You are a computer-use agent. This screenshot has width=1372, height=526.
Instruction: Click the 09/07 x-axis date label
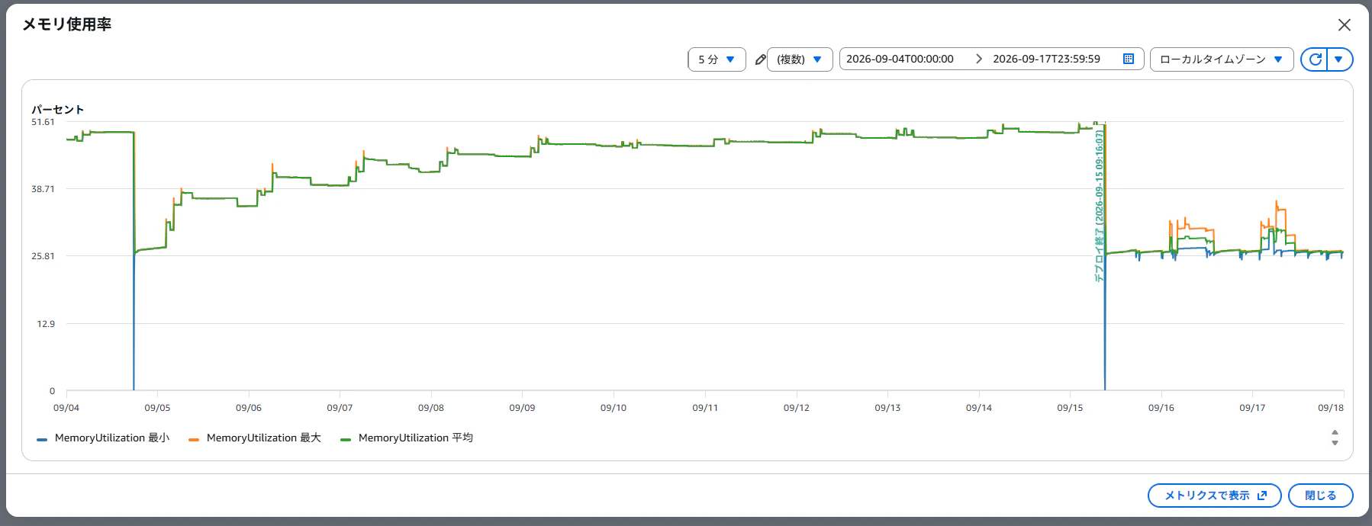tap(340, 408)
